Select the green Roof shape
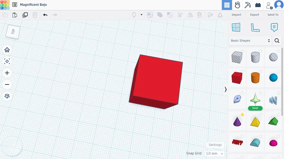The image size is (284, 159). coord(273,121)
